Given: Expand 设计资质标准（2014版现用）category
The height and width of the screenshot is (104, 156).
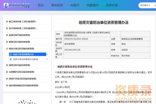Looking at the screenshot, I should [x=7, y=28].
